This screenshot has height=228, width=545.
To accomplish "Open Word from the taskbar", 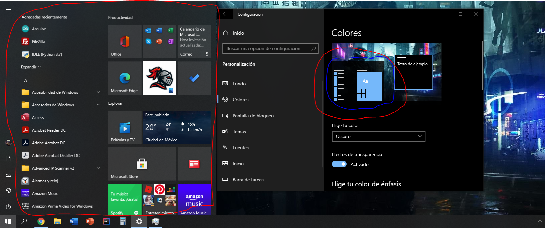I will click(74, 221).
